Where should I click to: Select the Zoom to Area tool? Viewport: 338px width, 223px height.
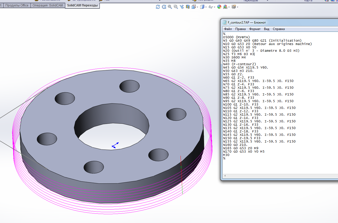(x=176, y=7)
